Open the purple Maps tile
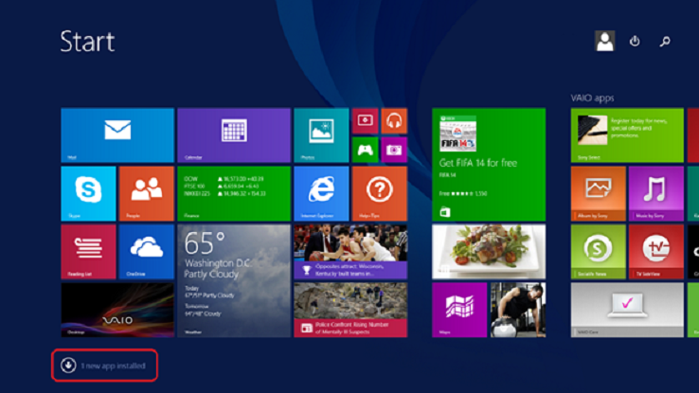Viewport: 699px width, 393px height. click(x=459, y=310)
